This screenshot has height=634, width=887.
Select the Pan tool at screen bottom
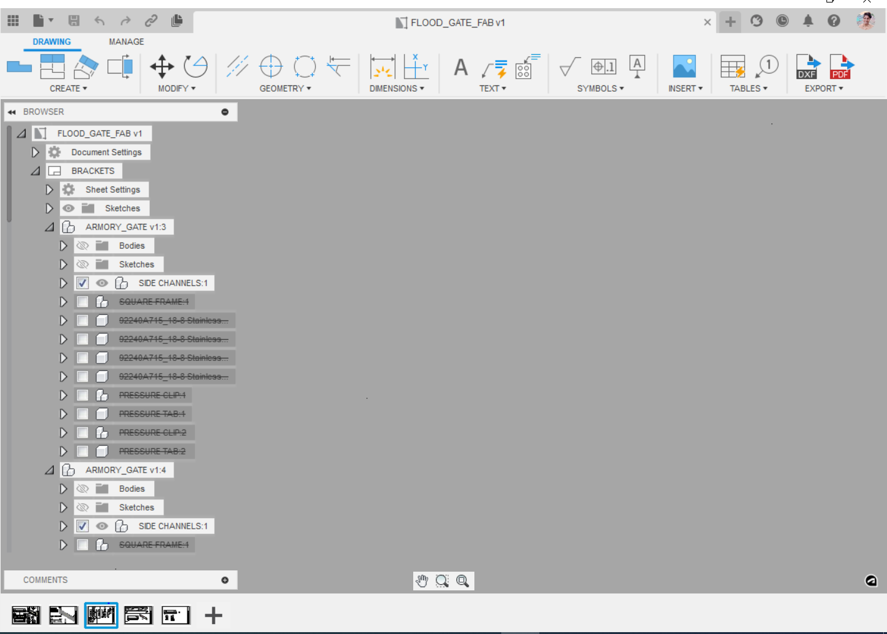pos(423,580)
